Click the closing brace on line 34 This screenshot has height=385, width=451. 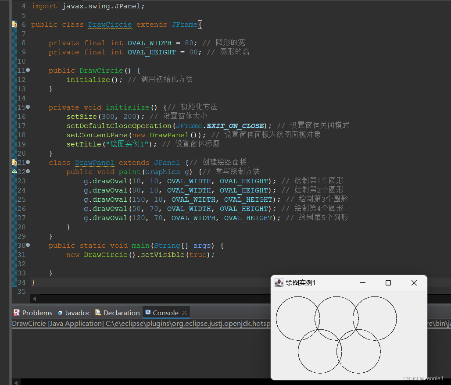tap(33, 282)
